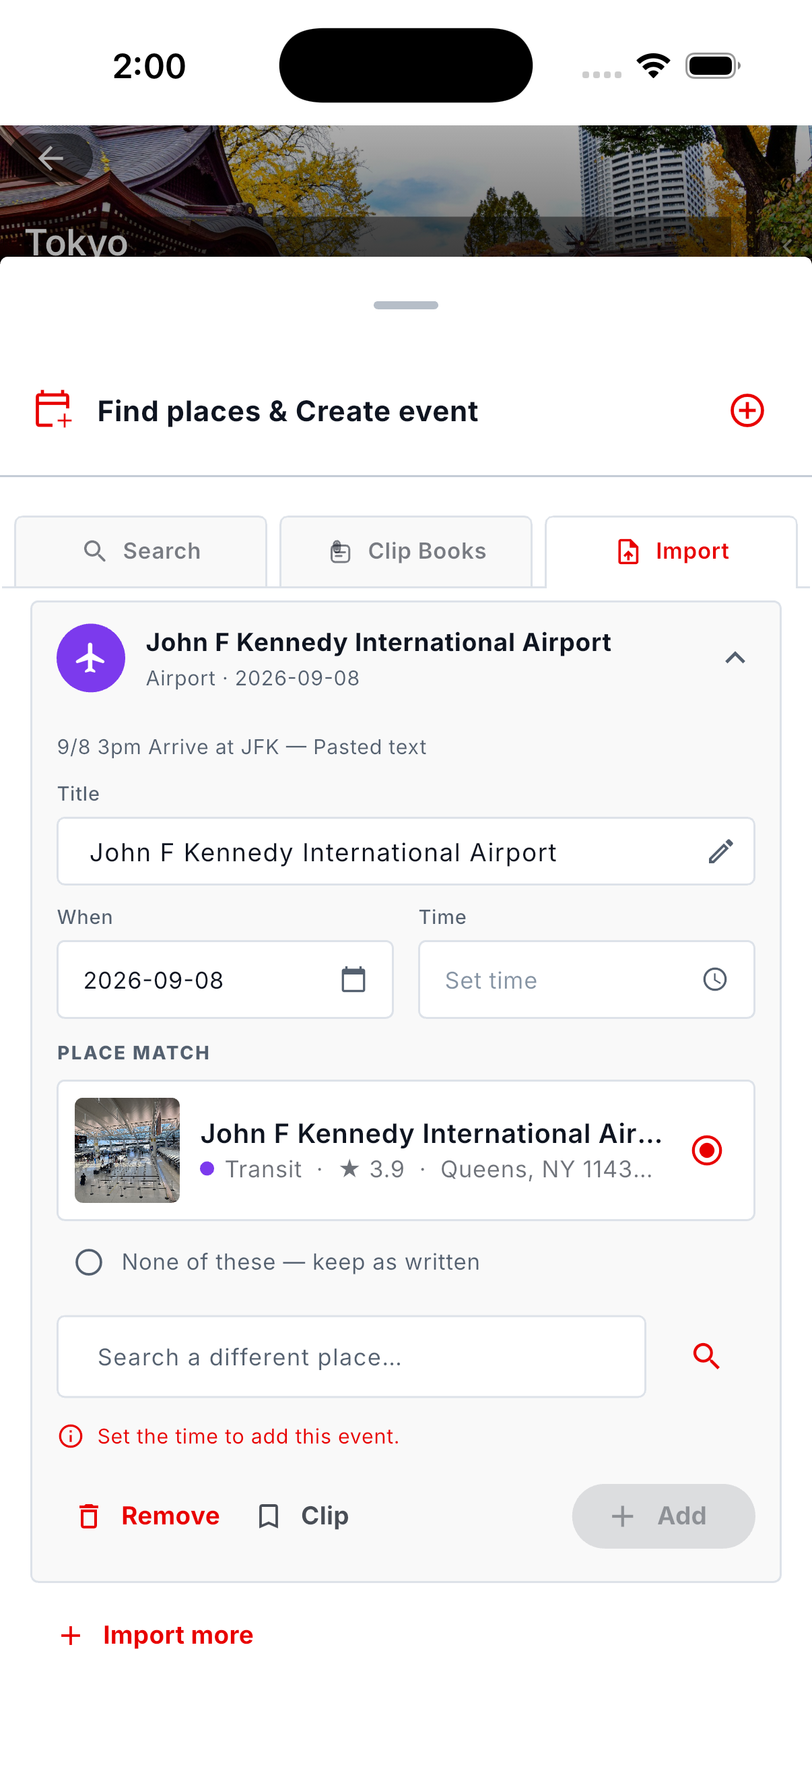Tap the purple airplane icon
The height and width of the screenshot is (1767, 812).
tap(90, 658)
